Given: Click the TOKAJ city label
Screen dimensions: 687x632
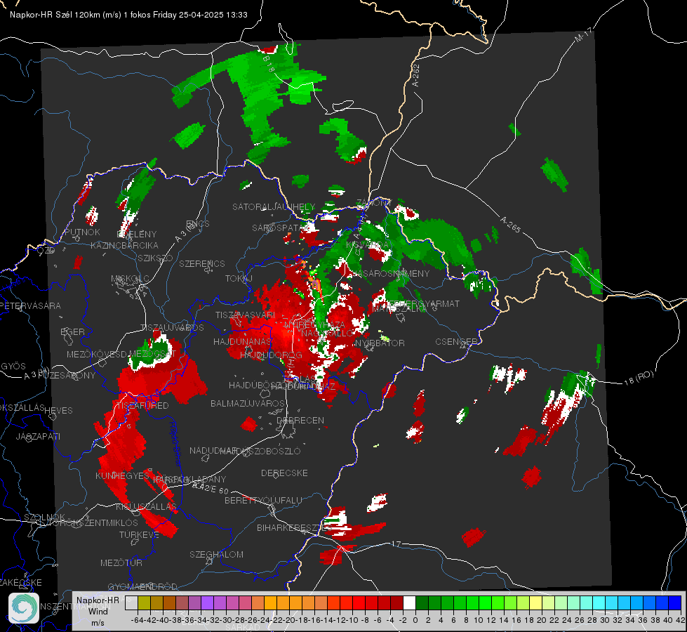Looking at the screenshot, I should coord(239,279).
